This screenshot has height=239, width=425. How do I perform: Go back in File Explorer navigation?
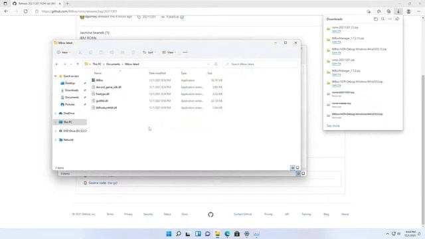(x=57, y=64)
